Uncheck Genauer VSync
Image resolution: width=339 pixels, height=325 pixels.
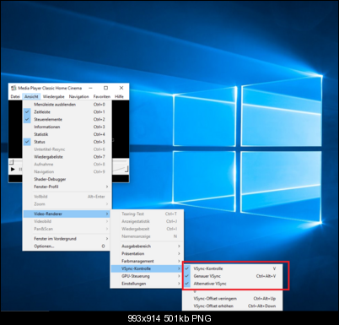(x=232, y=276)
